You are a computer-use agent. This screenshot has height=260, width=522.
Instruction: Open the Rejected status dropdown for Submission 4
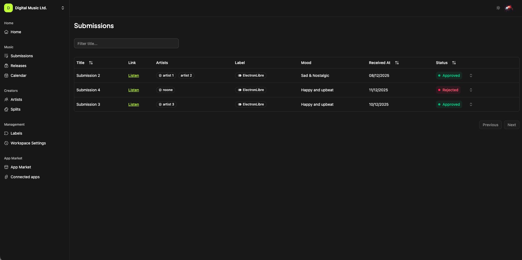pos(471,90)
